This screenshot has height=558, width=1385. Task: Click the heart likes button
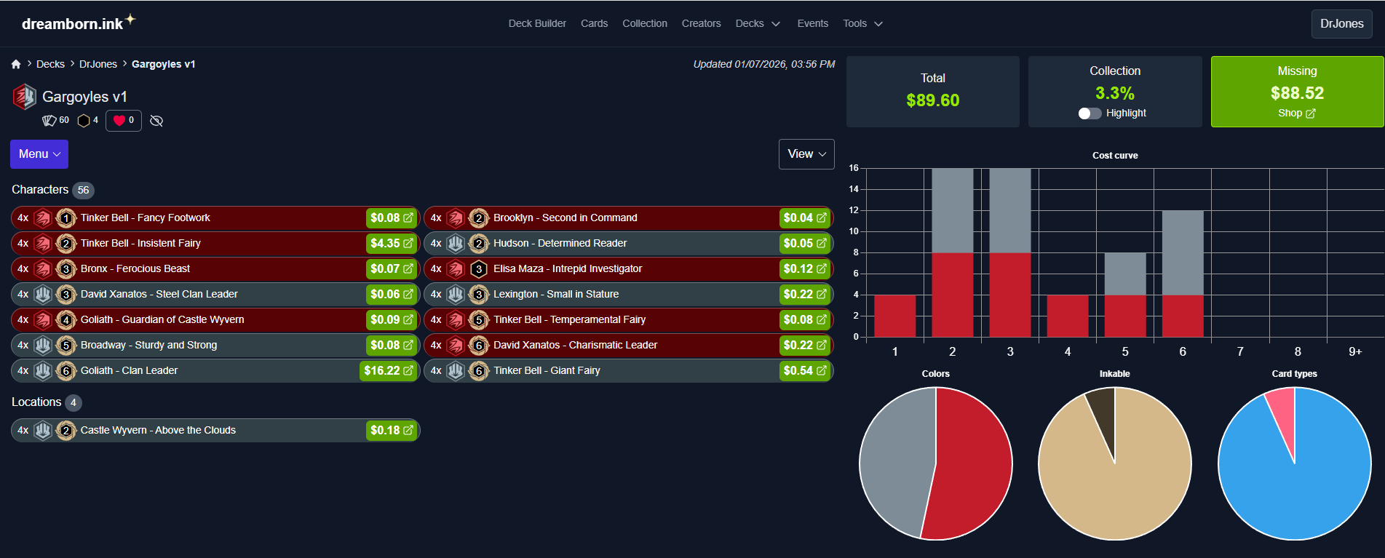pos(124,121)
